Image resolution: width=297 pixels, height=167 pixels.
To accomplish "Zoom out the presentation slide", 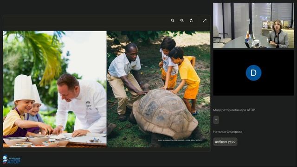I will point(173,20).
